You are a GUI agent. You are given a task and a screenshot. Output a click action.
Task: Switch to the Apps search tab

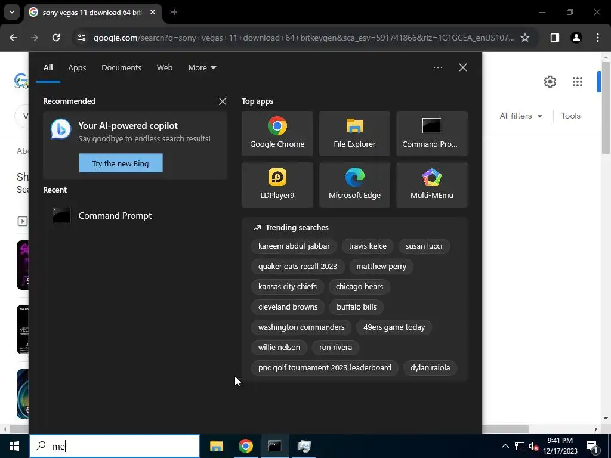pyautogui.click(x=77, y=68)
